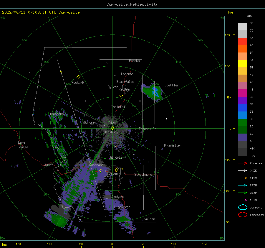265x248 pixels.
Task: Pick the royal blue 33-36 dBZ swatch
Action: [243, 108]
